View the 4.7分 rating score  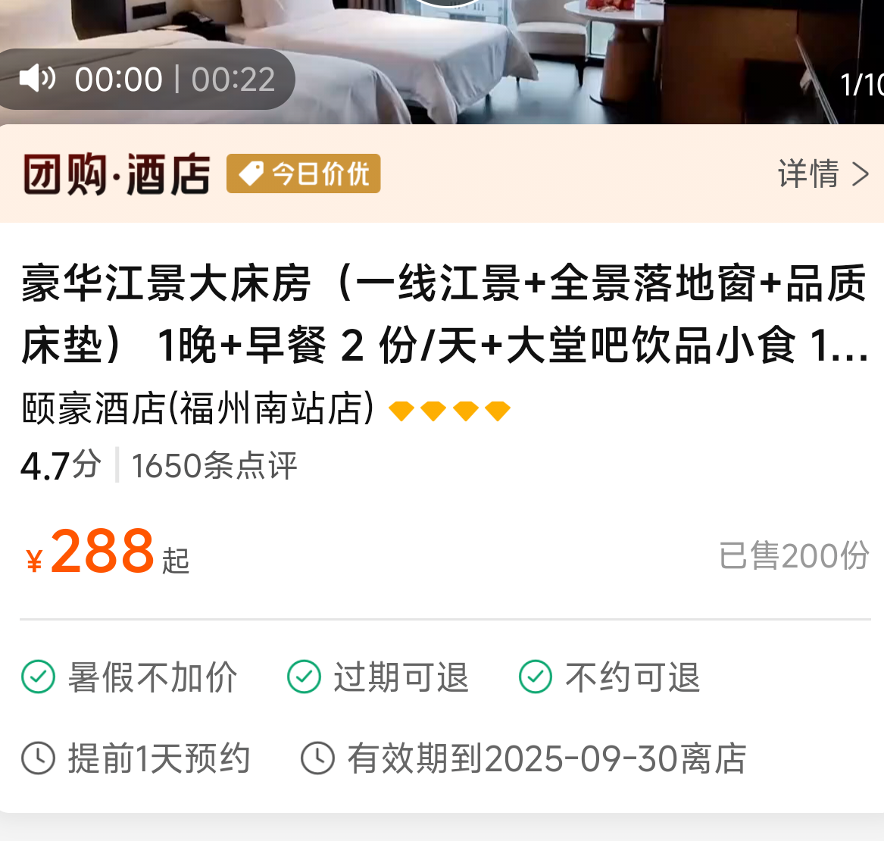pos(61,465)
